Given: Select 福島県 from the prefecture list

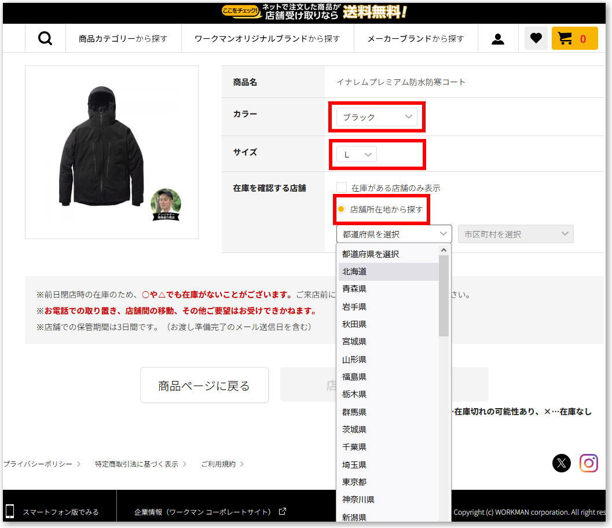Looking at the screenshot, I should tap(389, 376).
